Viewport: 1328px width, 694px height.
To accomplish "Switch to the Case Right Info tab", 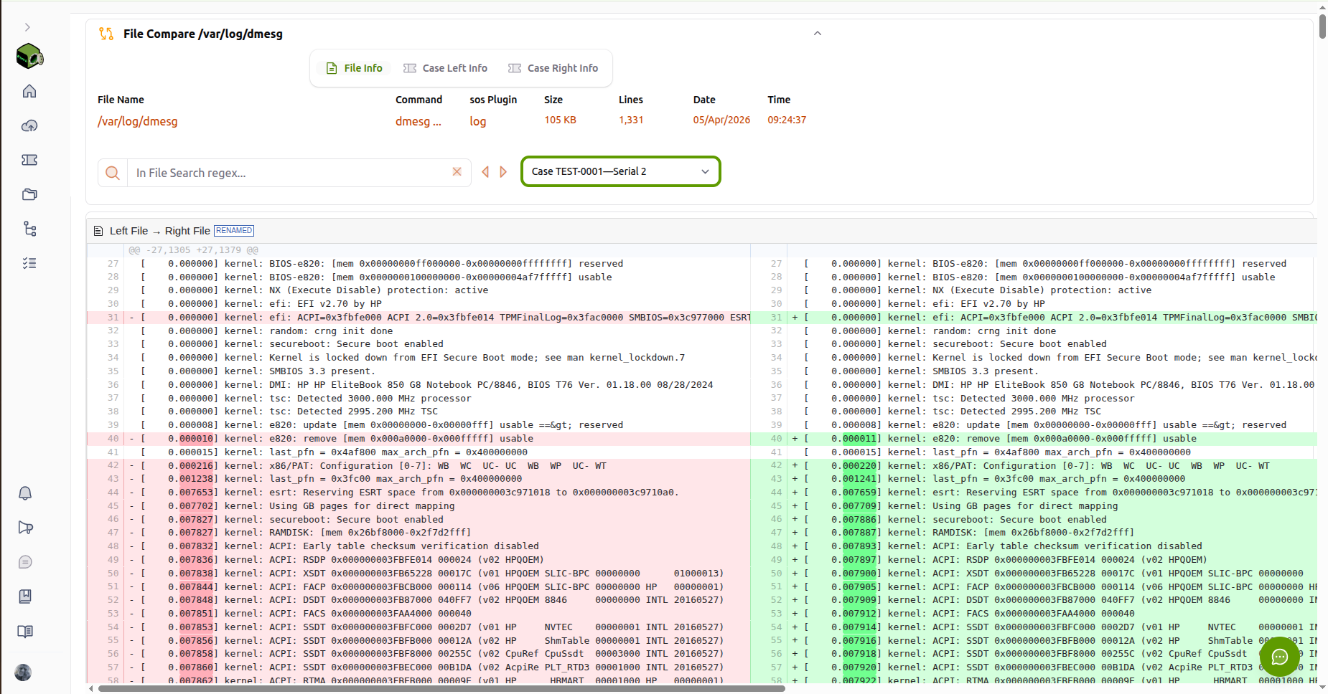I will [x=553, y=67].
